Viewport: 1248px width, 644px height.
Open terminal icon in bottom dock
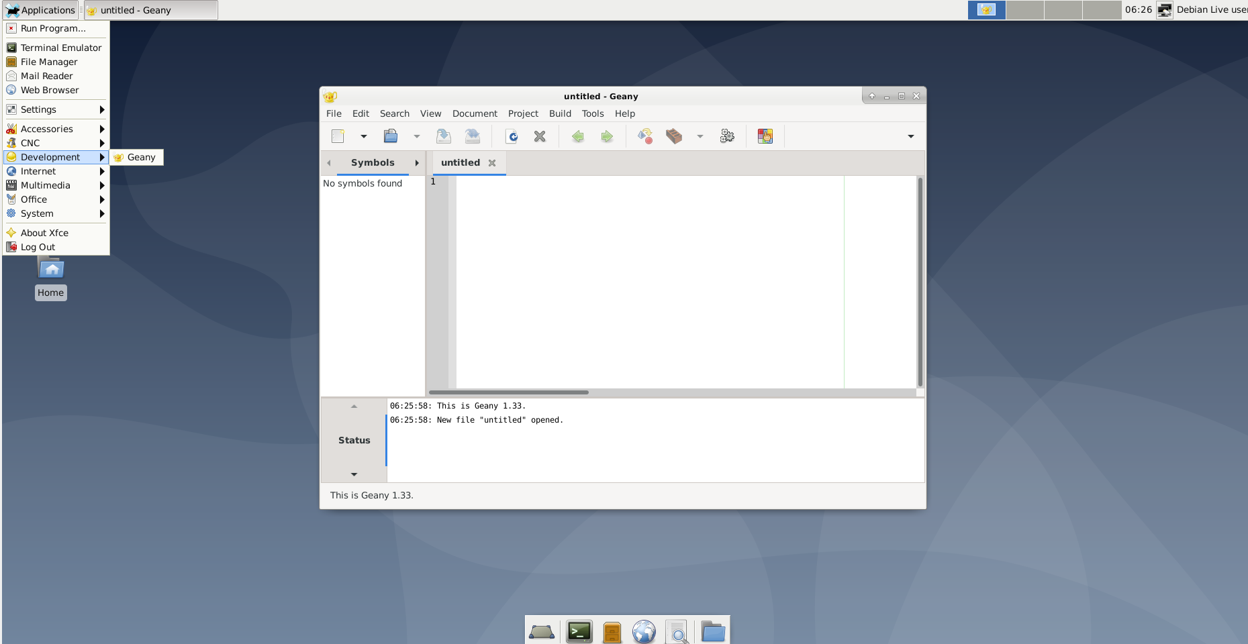point(579,631)
